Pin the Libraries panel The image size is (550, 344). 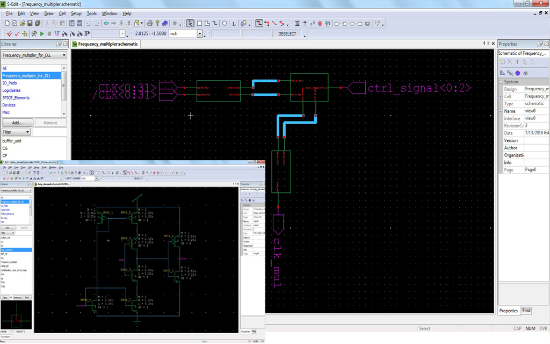(x=59, y=44)
